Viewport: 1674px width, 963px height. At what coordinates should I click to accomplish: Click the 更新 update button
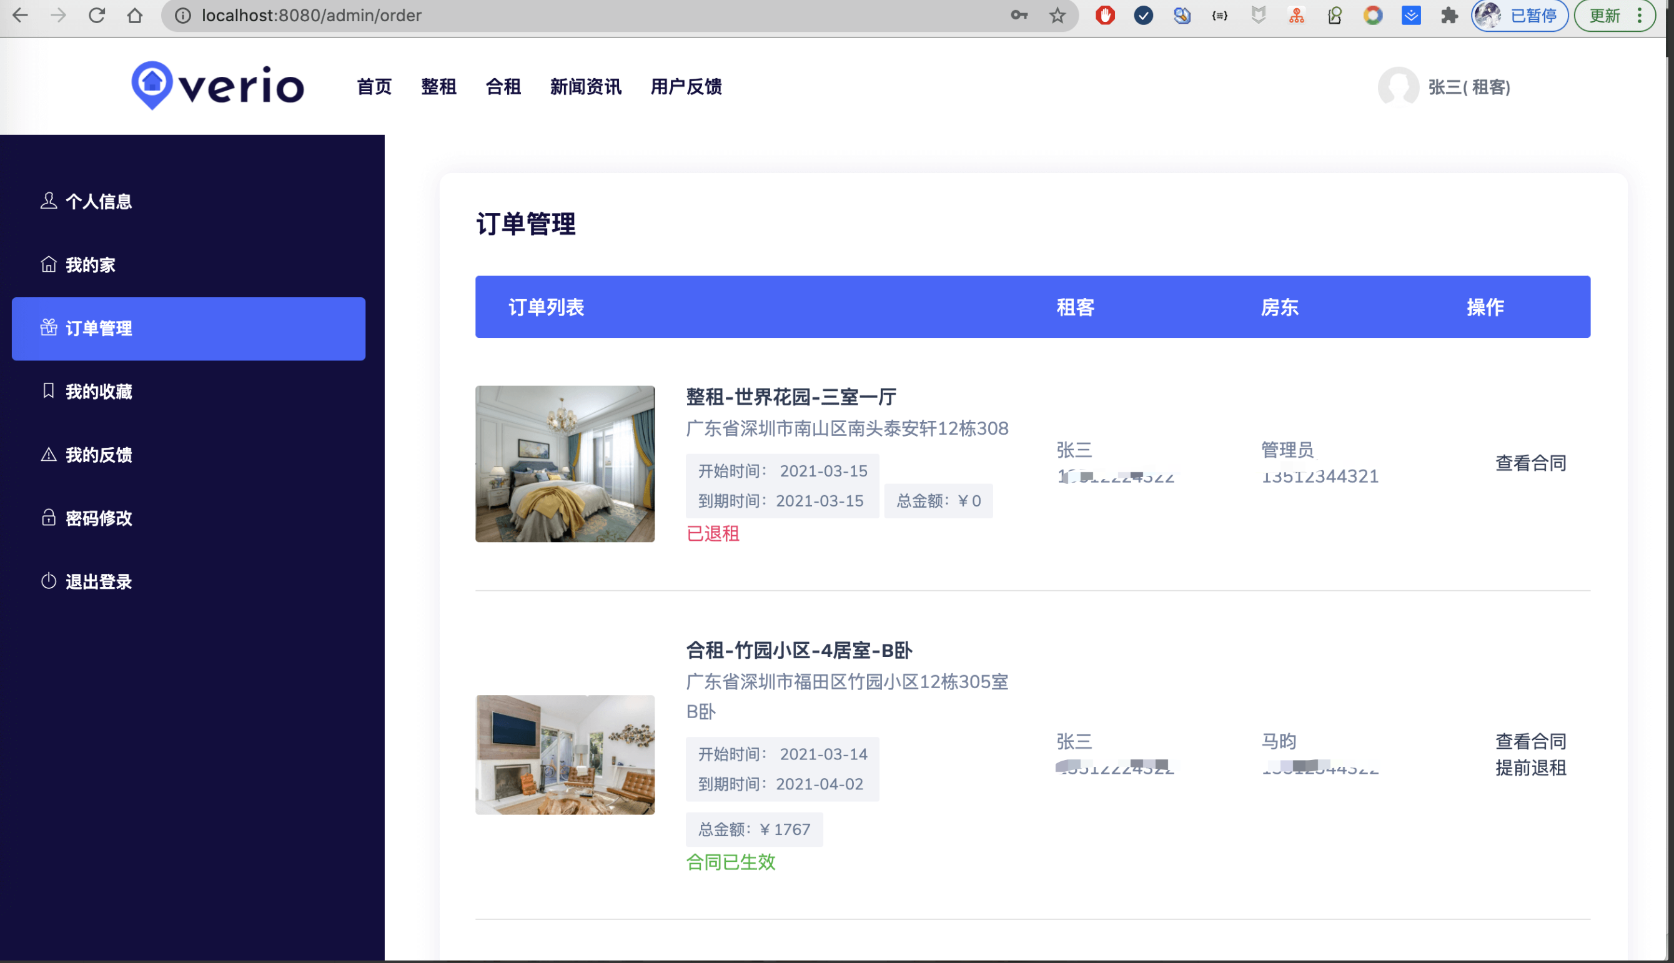tap(1605, 15)
